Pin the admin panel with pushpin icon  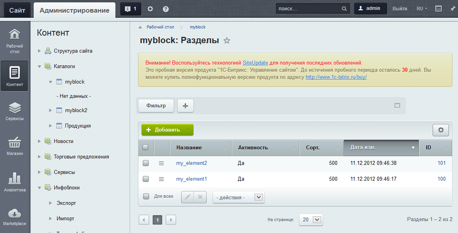point(452,9)
